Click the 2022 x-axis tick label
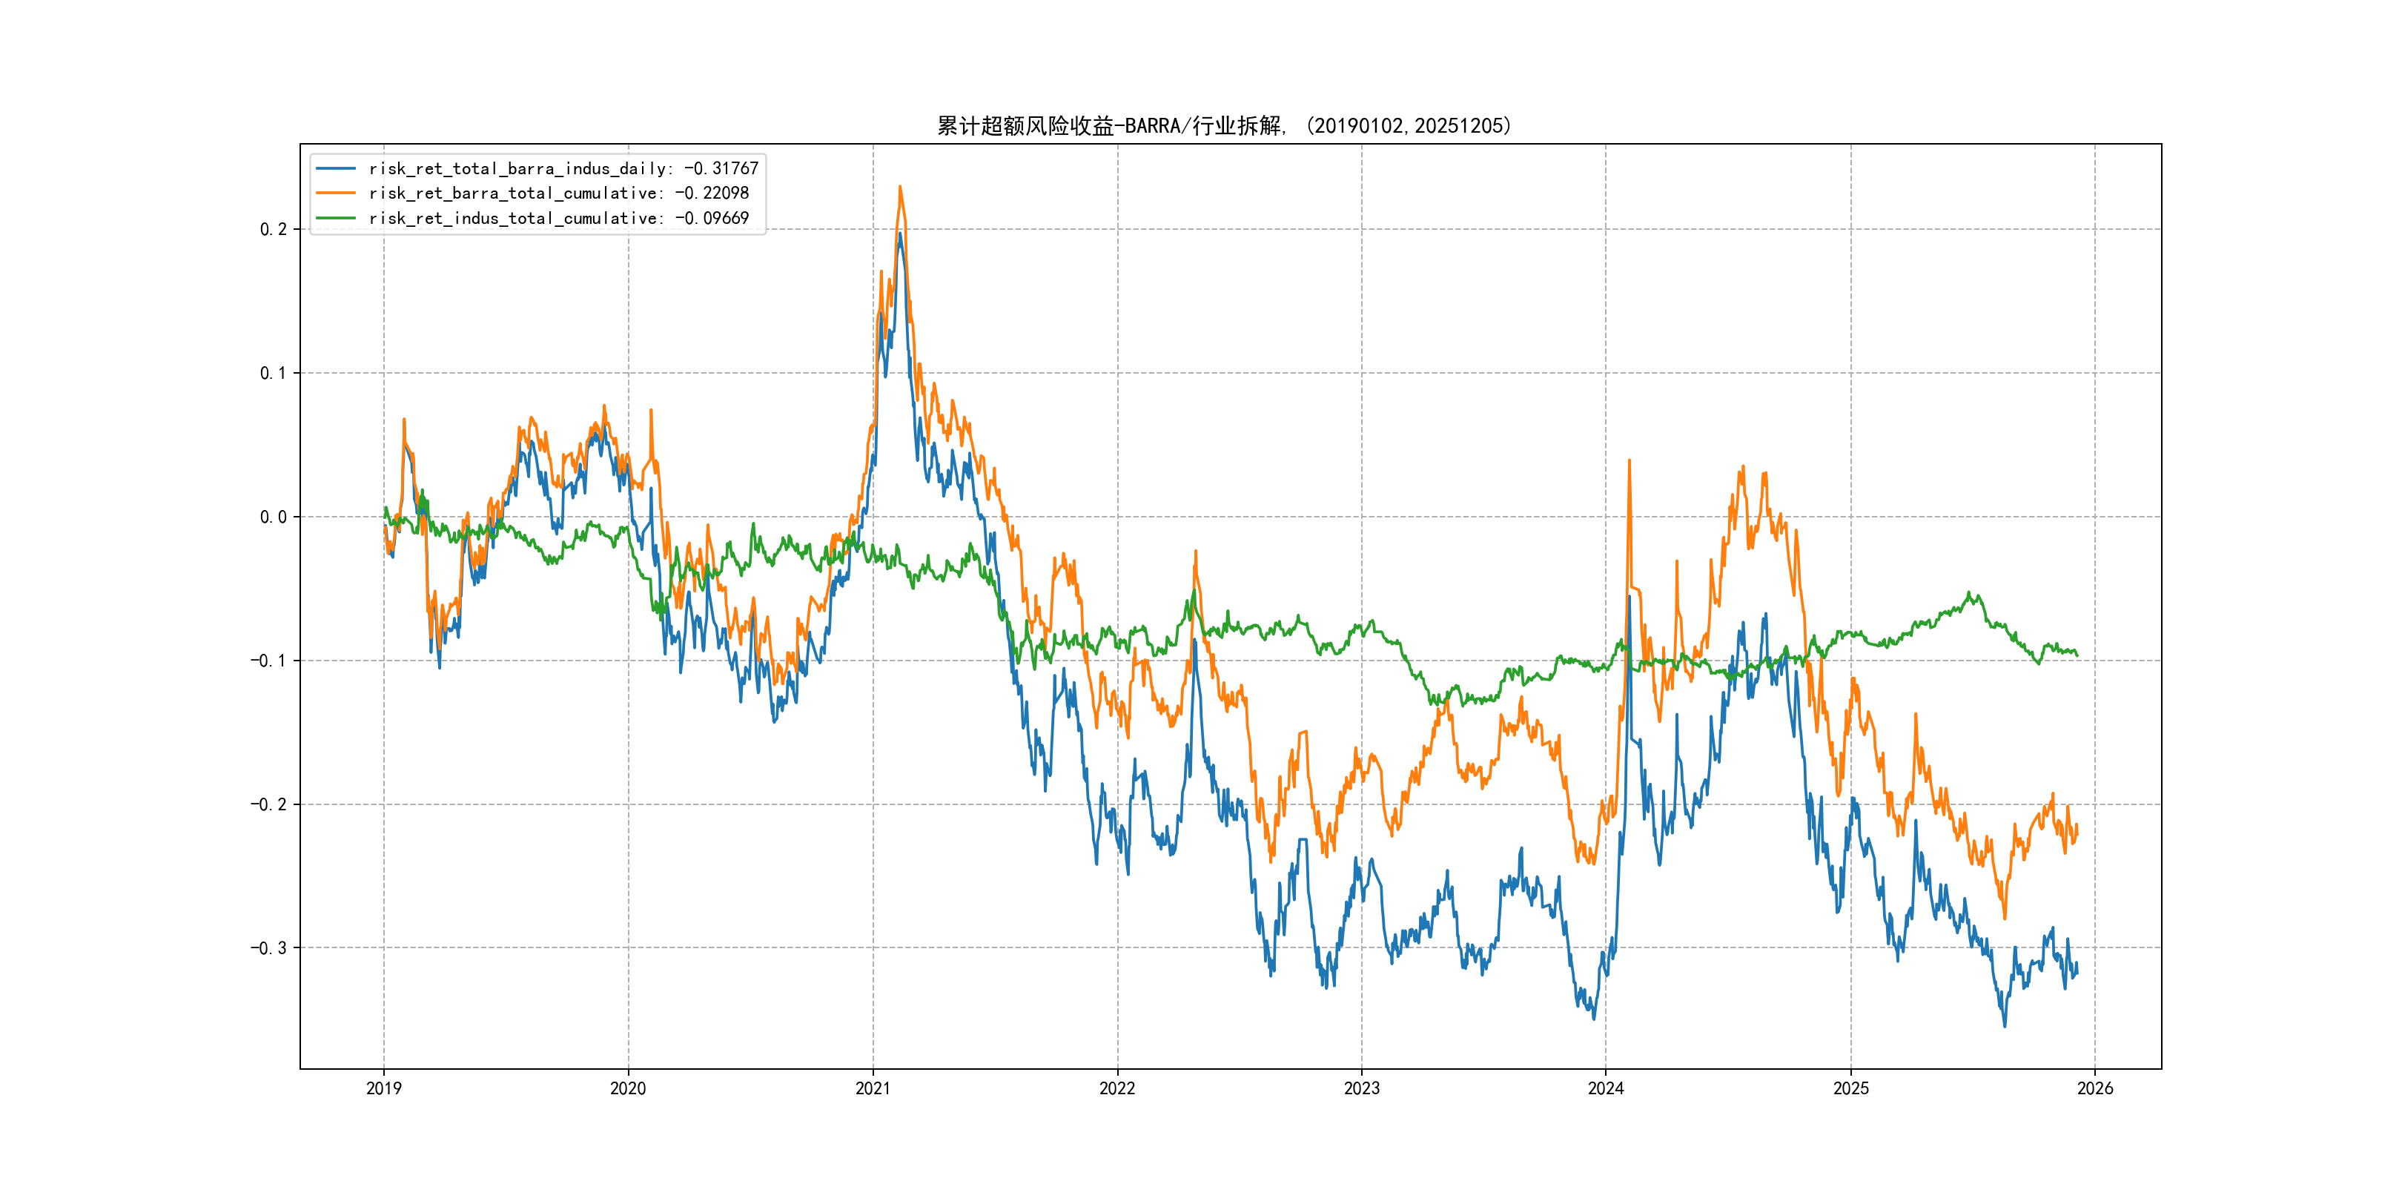This screenshot has height=1201, width=2402. click(1117, 1088)
